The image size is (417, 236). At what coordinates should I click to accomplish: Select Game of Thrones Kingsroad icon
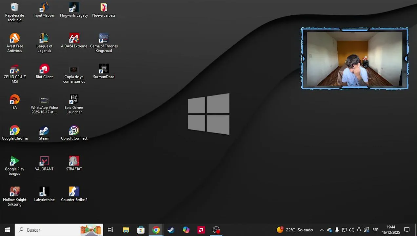coord(104,43)
